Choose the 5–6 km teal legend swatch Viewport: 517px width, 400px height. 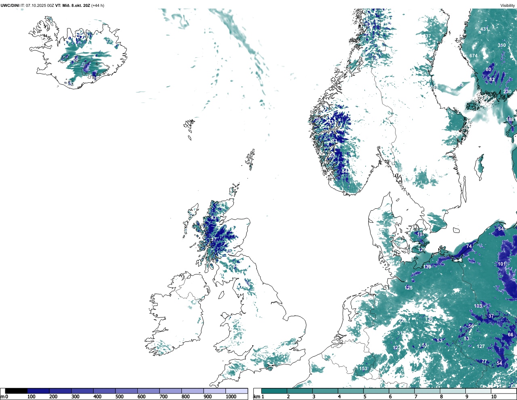(x=376, y=391)
